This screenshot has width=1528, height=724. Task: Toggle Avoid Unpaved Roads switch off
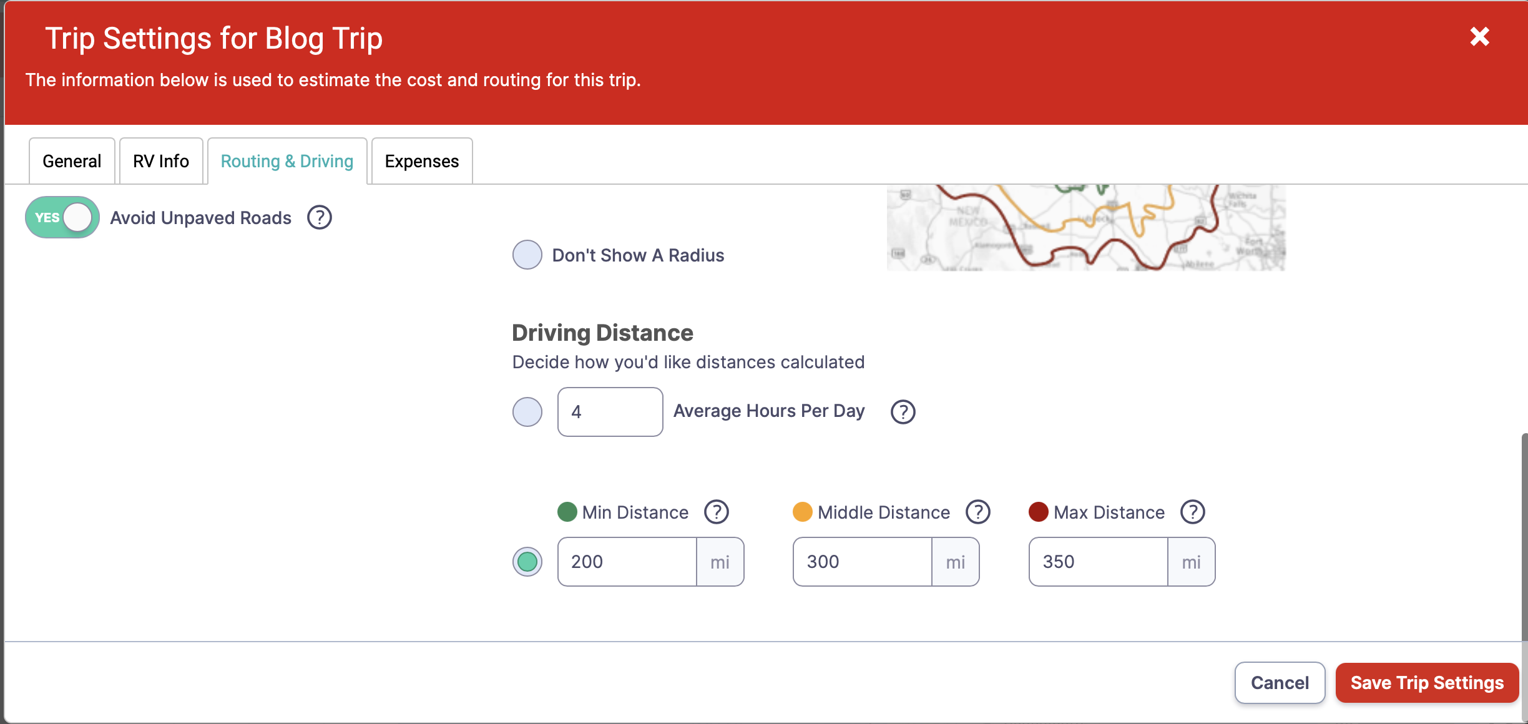coord(62,218)
